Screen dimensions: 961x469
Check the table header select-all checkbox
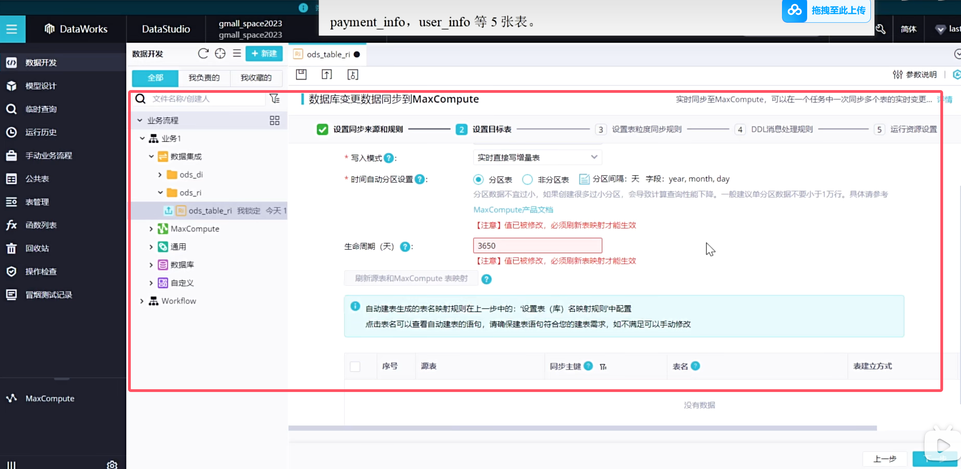pyautogui.click(x=355, y=367)
